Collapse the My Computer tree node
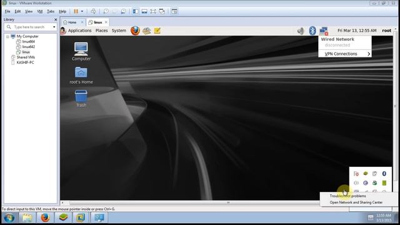This screenshot has height=225, width=400. [7, 36]
